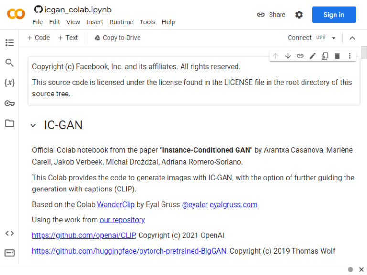Open the table of contents panel

click(10, 42)
